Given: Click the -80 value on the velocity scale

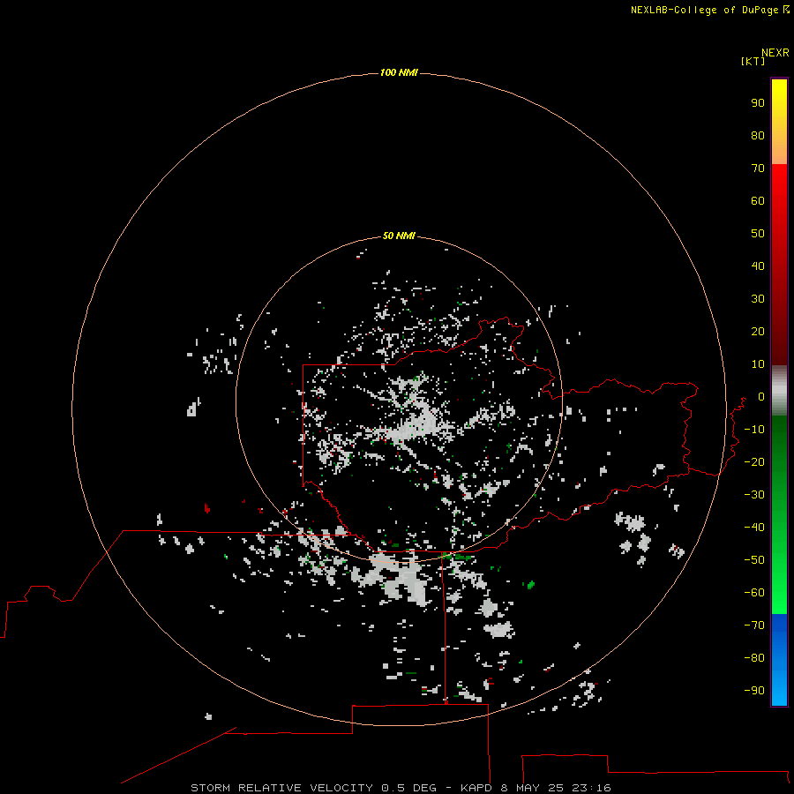Looking at the screenshot, I should point(754,658).
